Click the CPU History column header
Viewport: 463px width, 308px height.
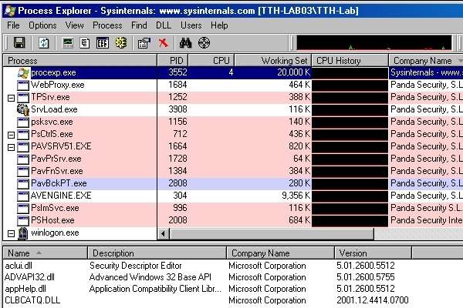click(x=350, y=60)
